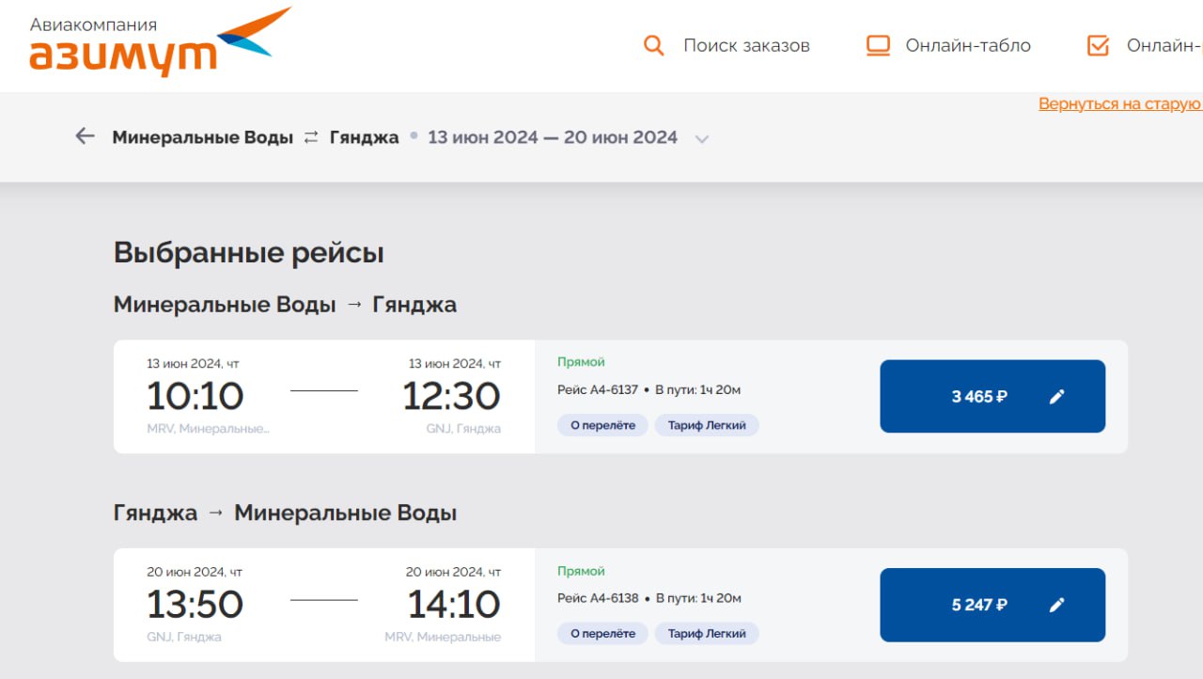Click the Гянджа destination in header
The image size is (1203, 679).
pos(365,137)
